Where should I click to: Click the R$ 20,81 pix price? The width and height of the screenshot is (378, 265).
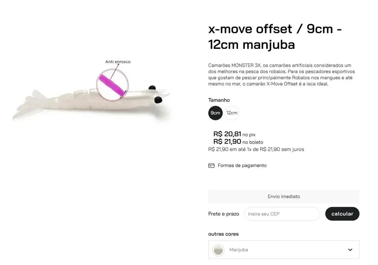coord(227,134)
